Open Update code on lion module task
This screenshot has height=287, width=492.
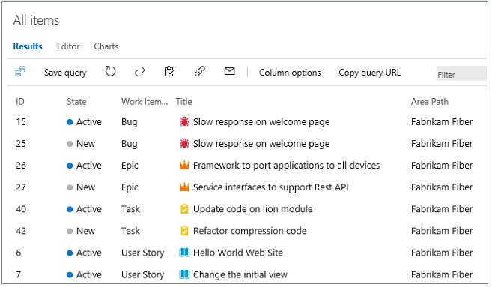coord(253,209)
